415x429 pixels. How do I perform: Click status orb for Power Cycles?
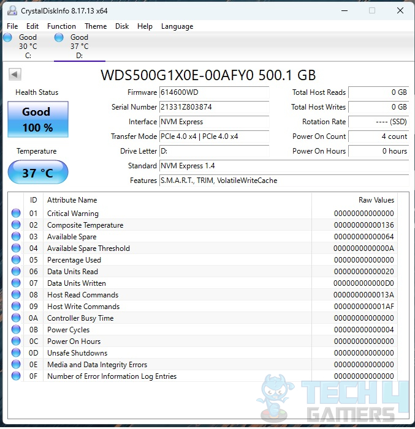(16, 329)
